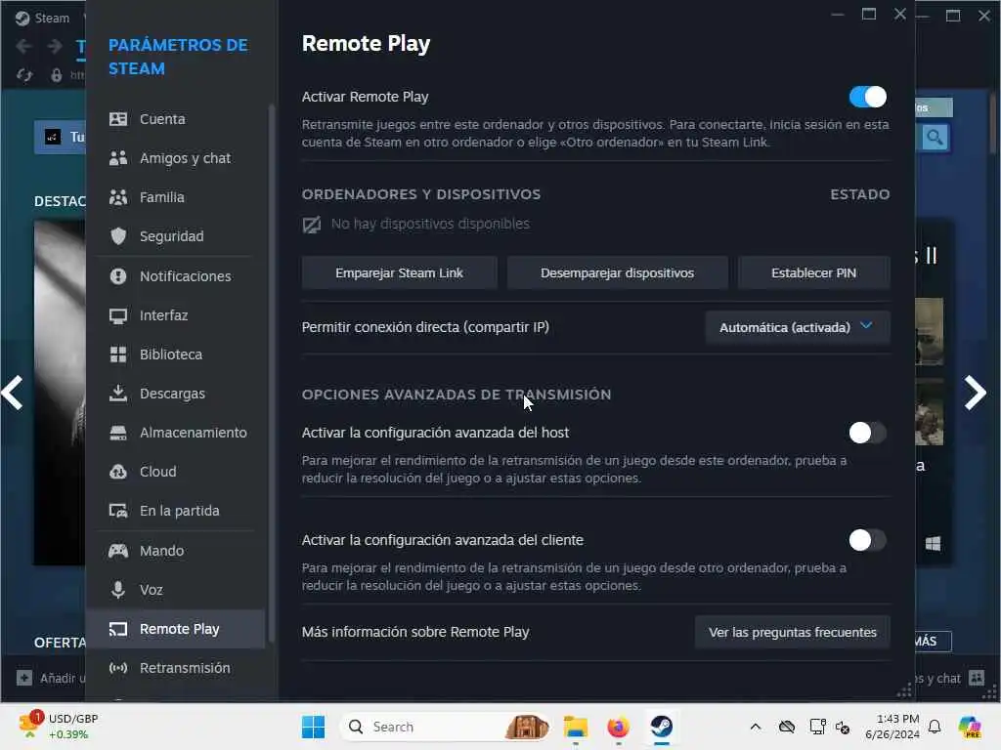Click the Notificaciones alert icon
This screenshot has width=1001, height=750.
click(118, 276)
